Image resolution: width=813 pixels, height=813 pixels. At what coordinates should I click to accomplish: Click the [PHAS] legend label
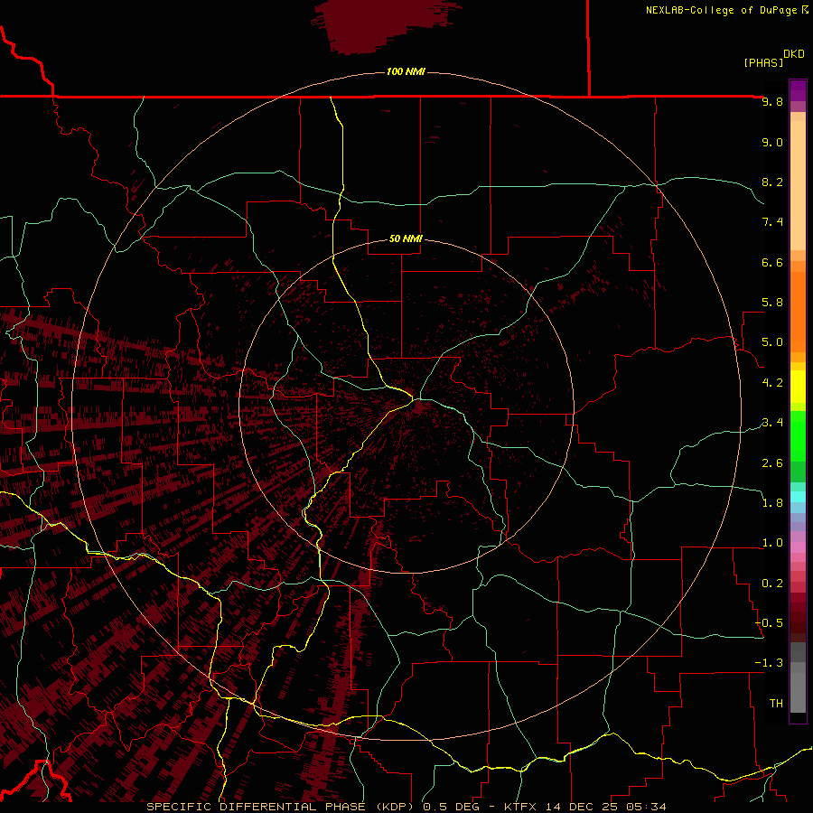763,63
